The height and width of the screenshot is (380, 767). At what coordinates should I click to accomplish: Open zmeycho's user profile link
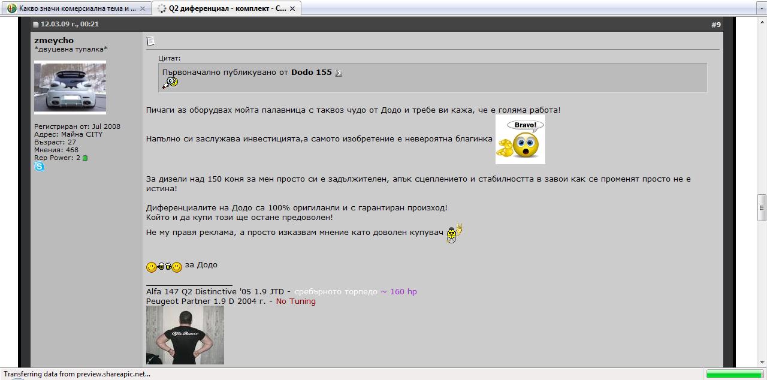click(x=54, y=40)
